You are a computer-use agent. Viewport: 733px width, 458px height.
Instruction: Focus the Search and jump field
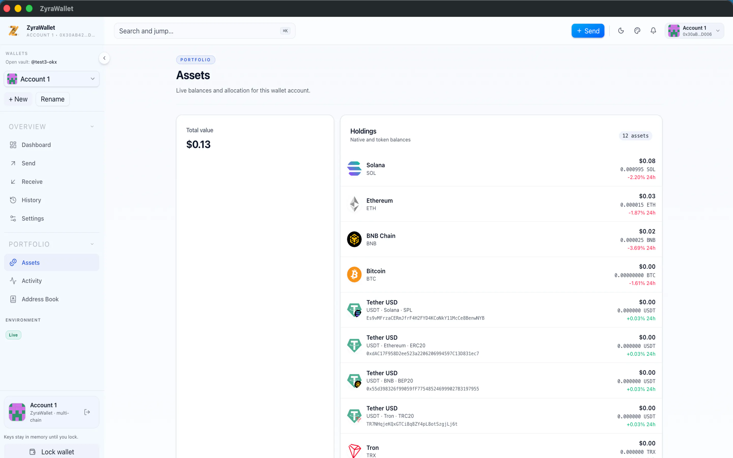204,31
